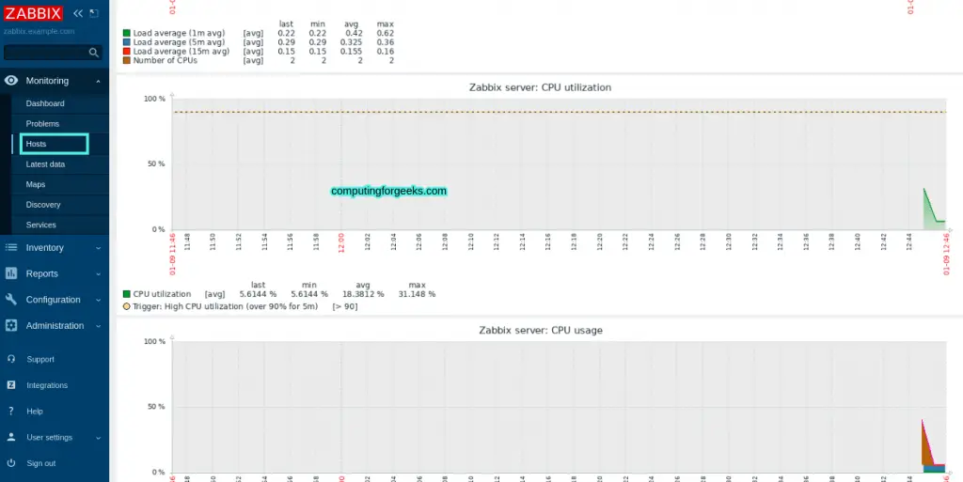The image size is (963, 482).
Task: Open Dashboard under Monitoring
Action: point(45,103)
